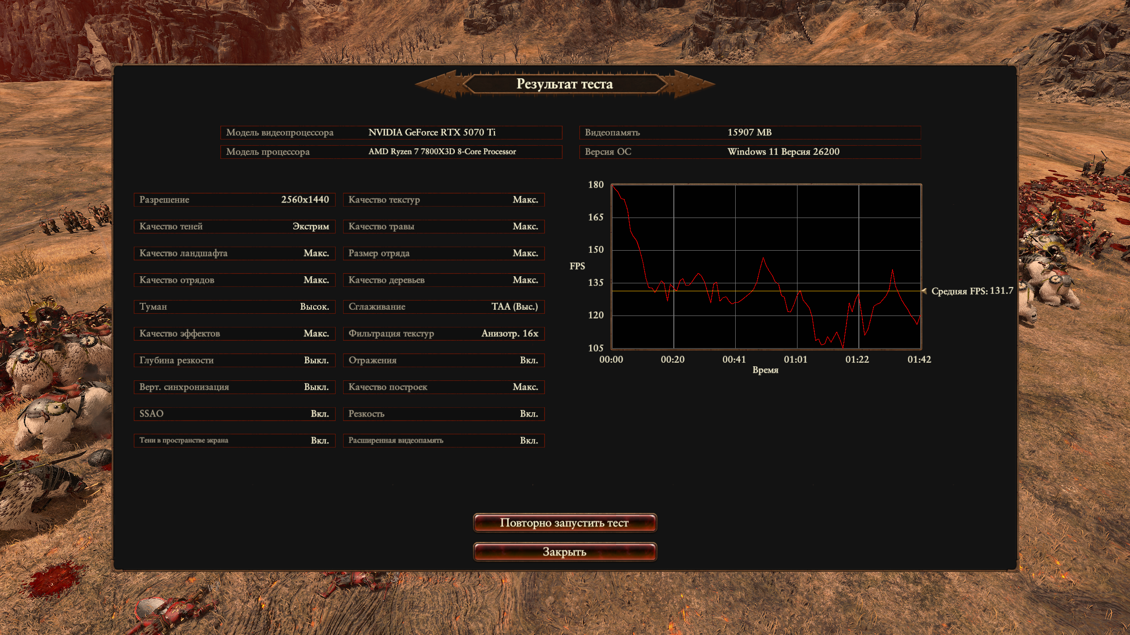The height and width of the screenshot is (635, 1130).
Task: Select the 'Разрешение' 2560x1440 row
Action: (234, 199)
